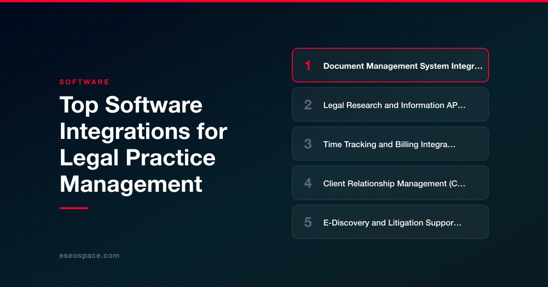
Task: Click the number 3 badge
Action: coord(308,144)
